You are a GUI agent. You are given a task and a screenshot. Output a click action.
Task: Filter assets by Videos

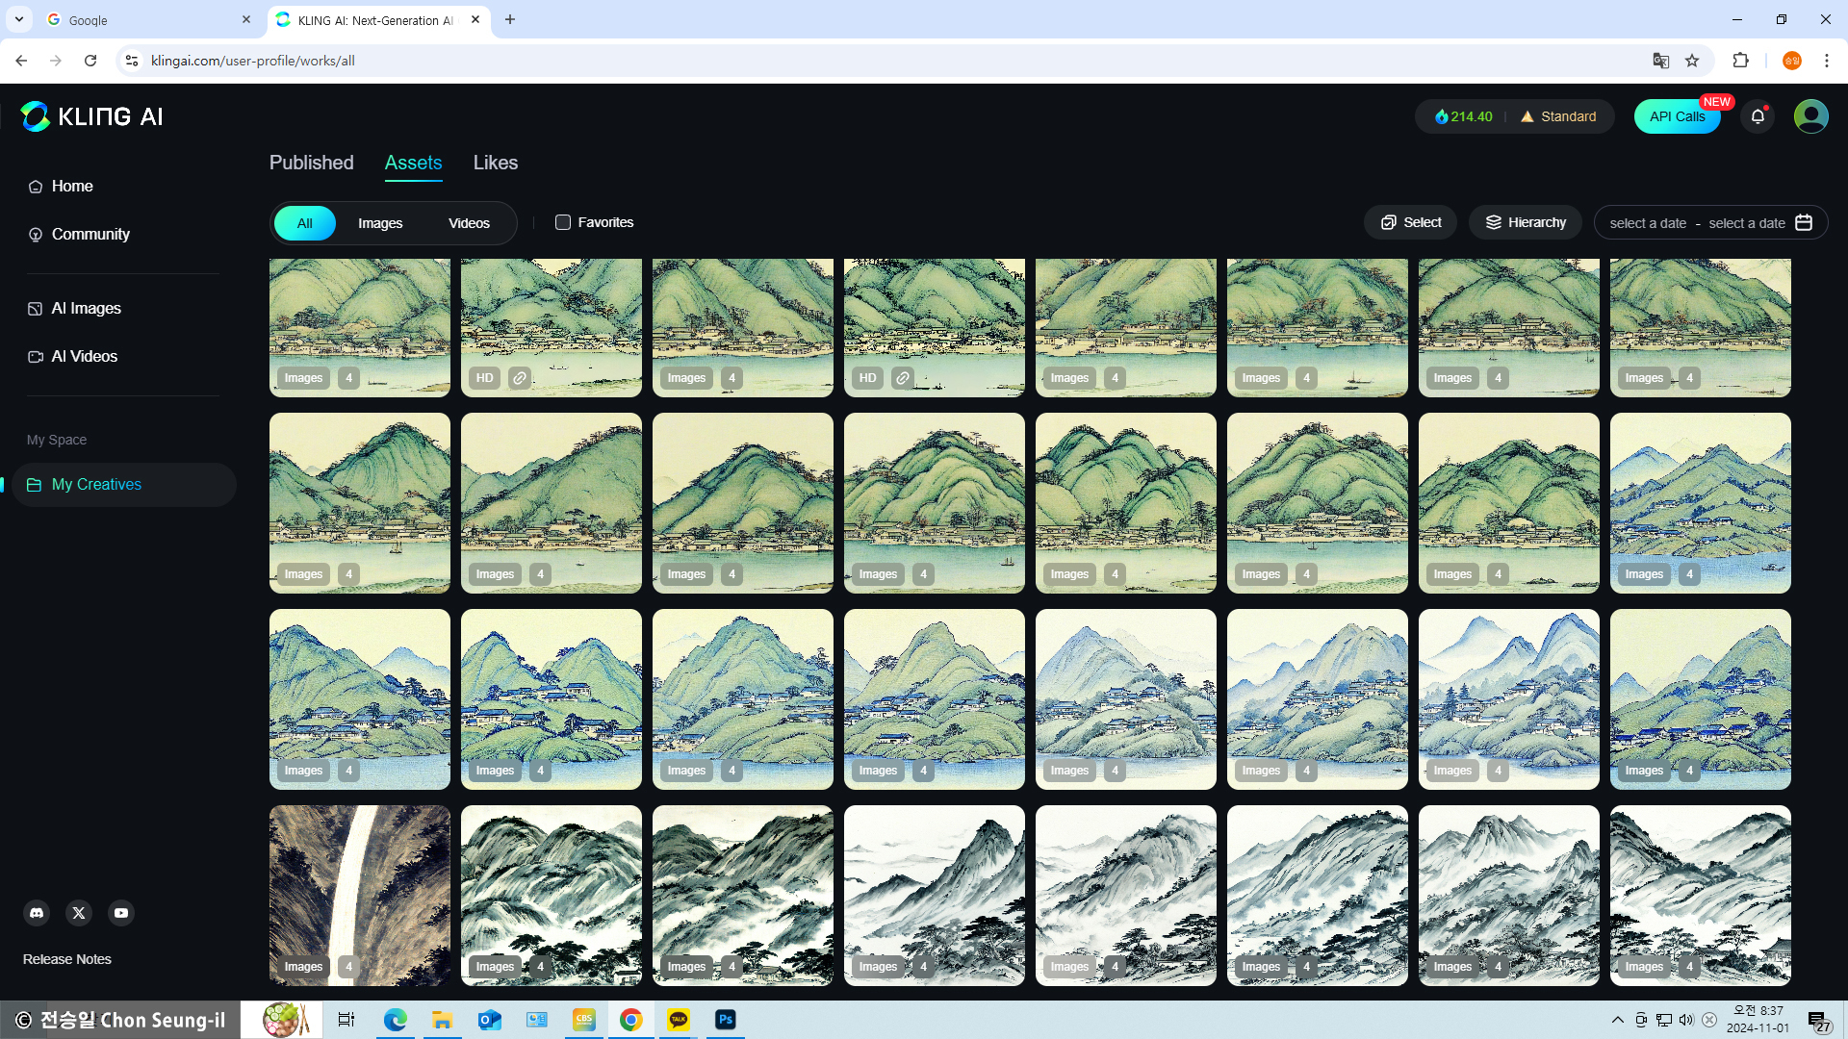coord(469,223)
